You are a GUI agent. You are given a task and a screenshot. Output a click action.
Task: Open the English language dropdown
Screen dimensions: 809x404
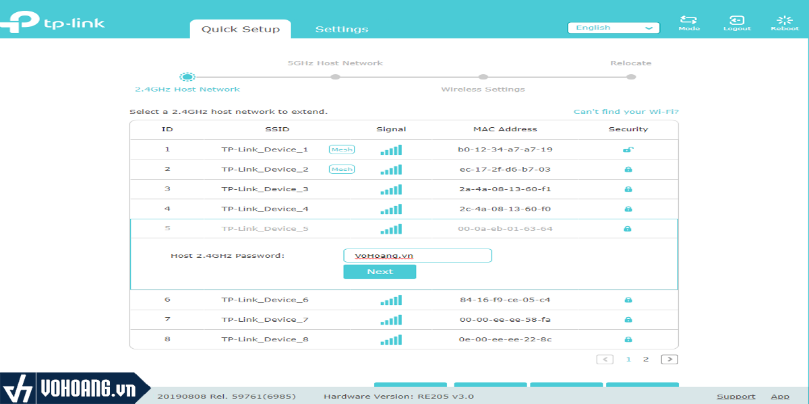click(x=613, y=28)
